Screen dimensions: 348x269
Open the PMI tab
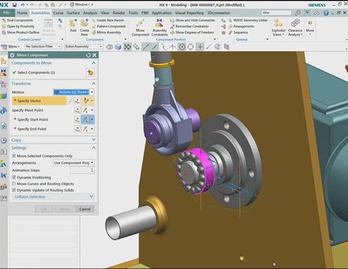[x=145, y=13]
